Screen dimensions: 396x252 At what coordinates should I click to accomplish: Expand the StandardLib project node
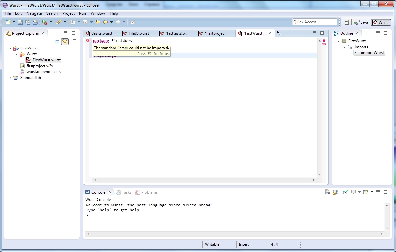(10, 78)
